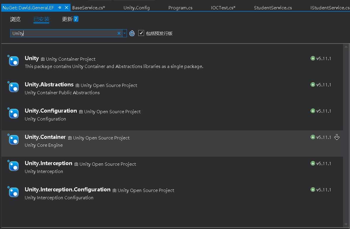Select the Unity.Container package title
The height and width of the screenshot is (229, 350).
tap(45, 137)
